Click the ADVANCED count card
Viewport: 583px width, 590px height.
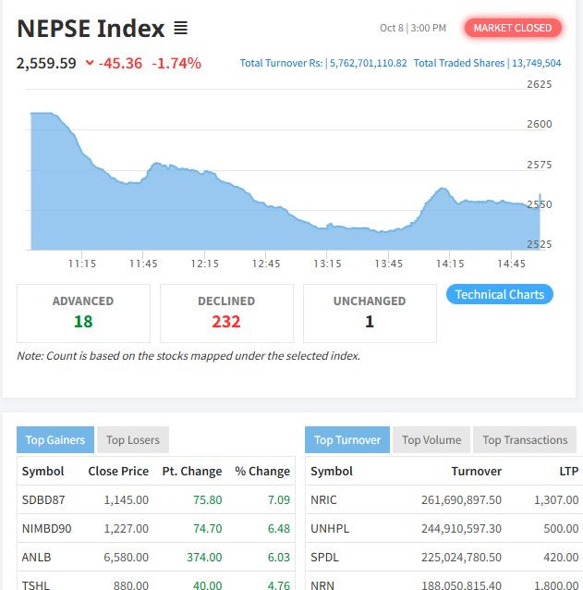[x=83, y=313]
